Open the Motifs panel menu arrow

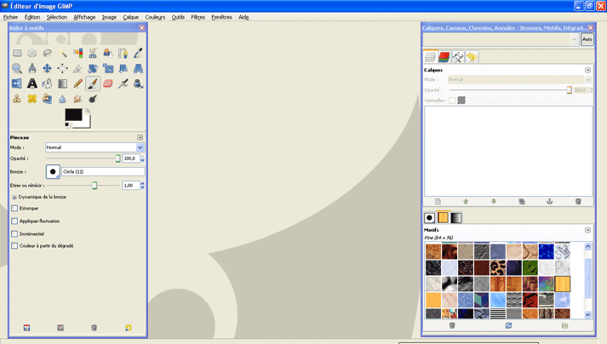(587, 230)
